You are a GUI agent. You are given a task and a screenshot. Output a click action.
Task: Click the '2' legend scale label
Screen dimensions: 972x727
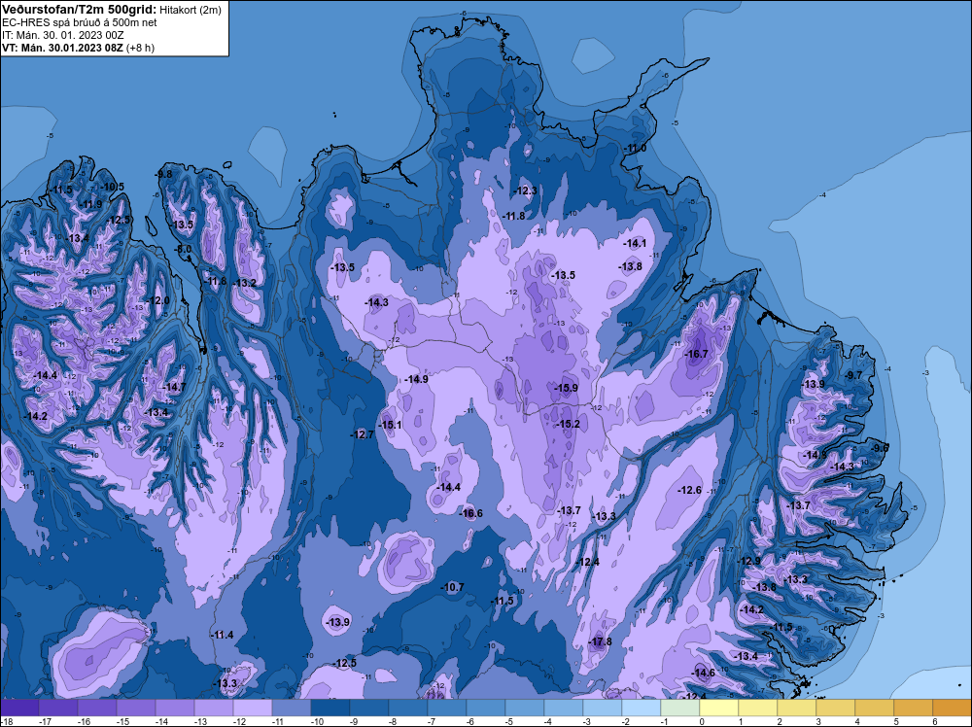tap(780, 721)
